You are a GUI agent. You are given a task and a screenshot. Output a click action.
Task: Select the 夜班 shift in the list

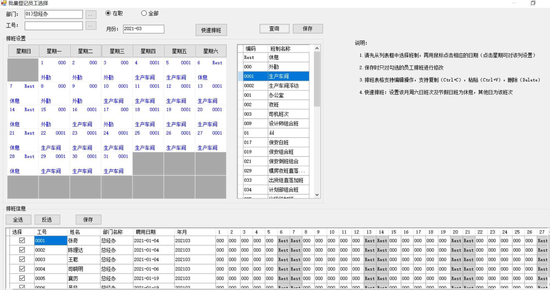coord(275,105)
